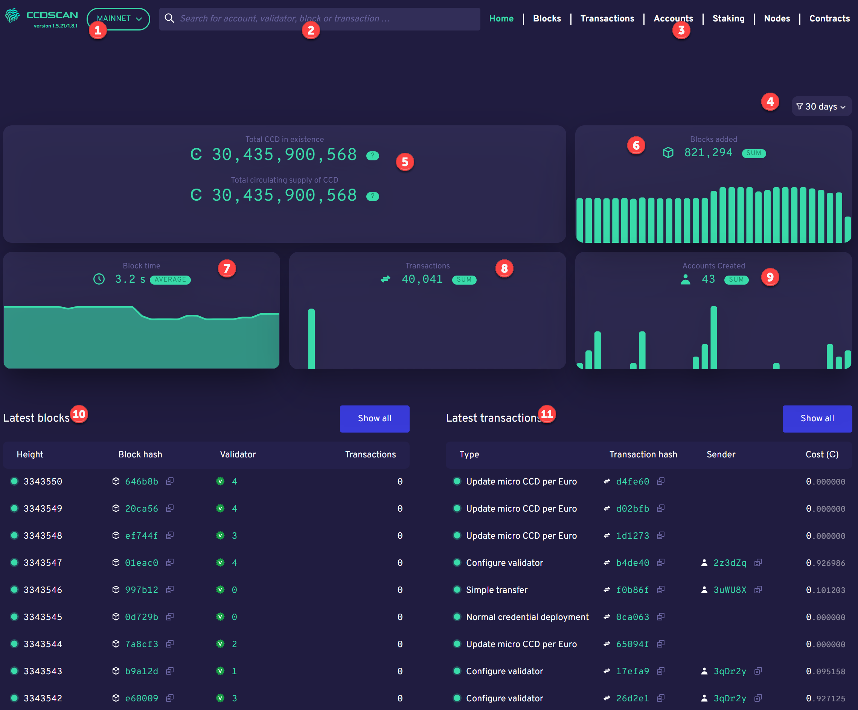Screen dimensions: 858x710
Task: Click Show all button for latest blocks
Action: (375, 419)
